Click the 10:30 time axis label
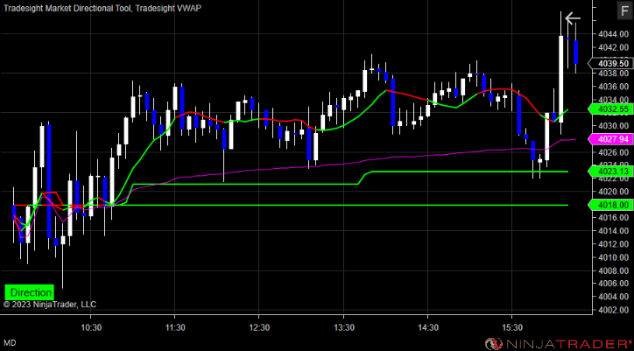Image resolution: width=634 pixels, height=351 pixels. click(x=90, y=326)
